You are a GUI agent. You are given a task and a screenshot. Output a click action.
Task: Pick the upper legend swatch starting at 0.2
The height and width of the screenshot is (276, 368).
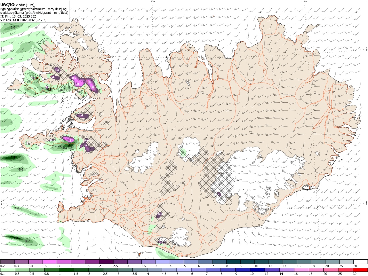tap(7, 262)
